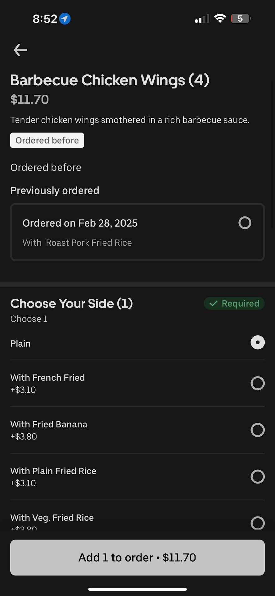Select the Plain side radio button
The width and height of the screenshot is (275, 596).
point(257,342)
